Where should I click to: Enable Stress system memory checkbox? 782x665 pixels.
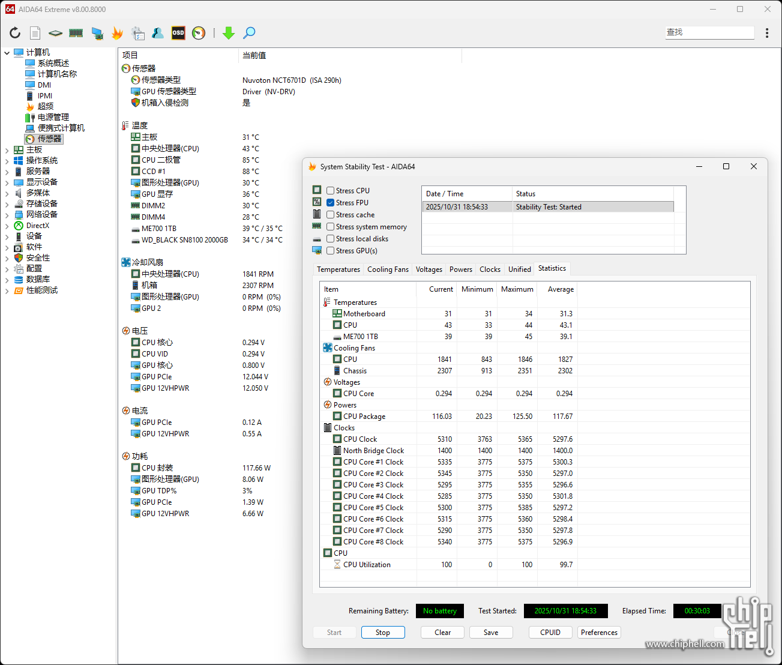click(330, 227)
